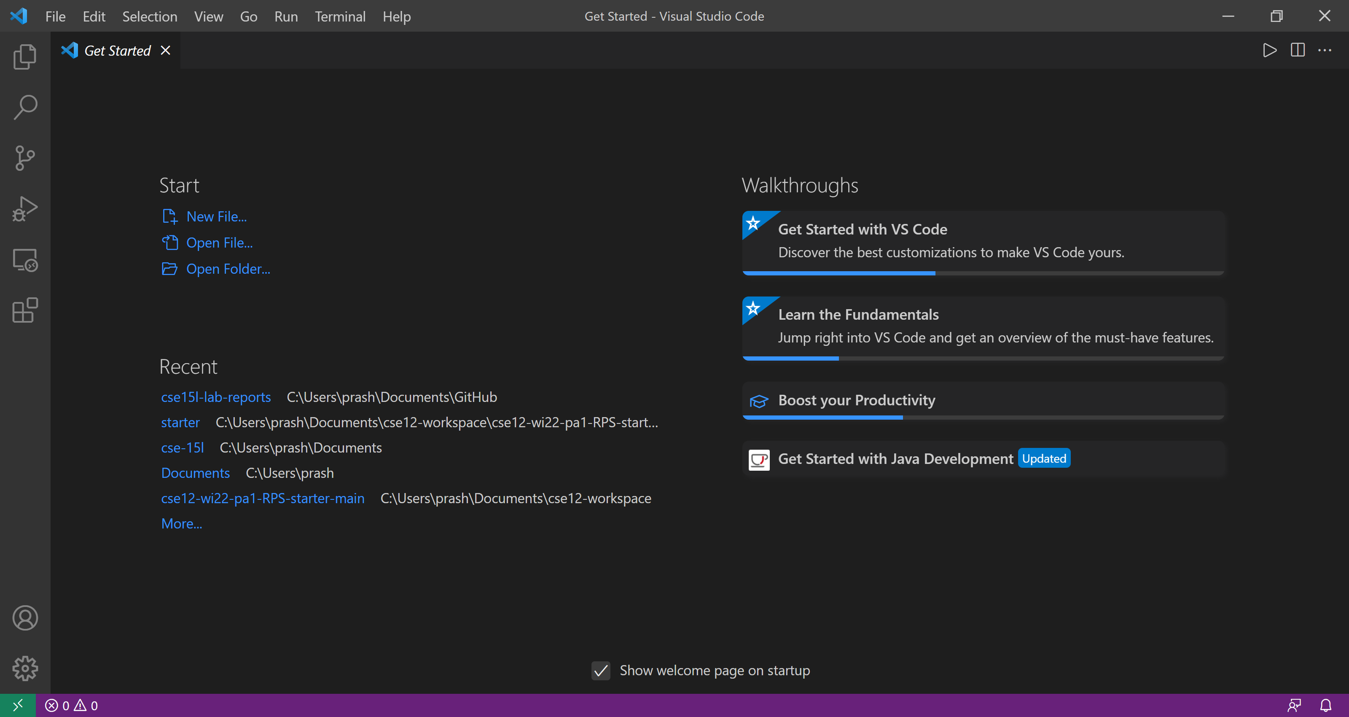Click progress bar under Boost your Productivity
Image resolution: width=1349 pixels, height=717 pixels.
click(983, 417)
